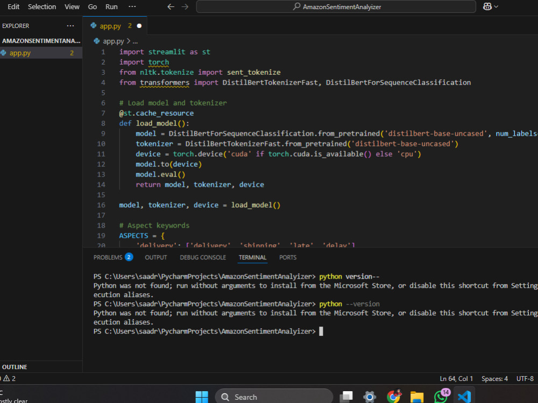
Task: Open the Go menu
Action: [x=93, y=7]
